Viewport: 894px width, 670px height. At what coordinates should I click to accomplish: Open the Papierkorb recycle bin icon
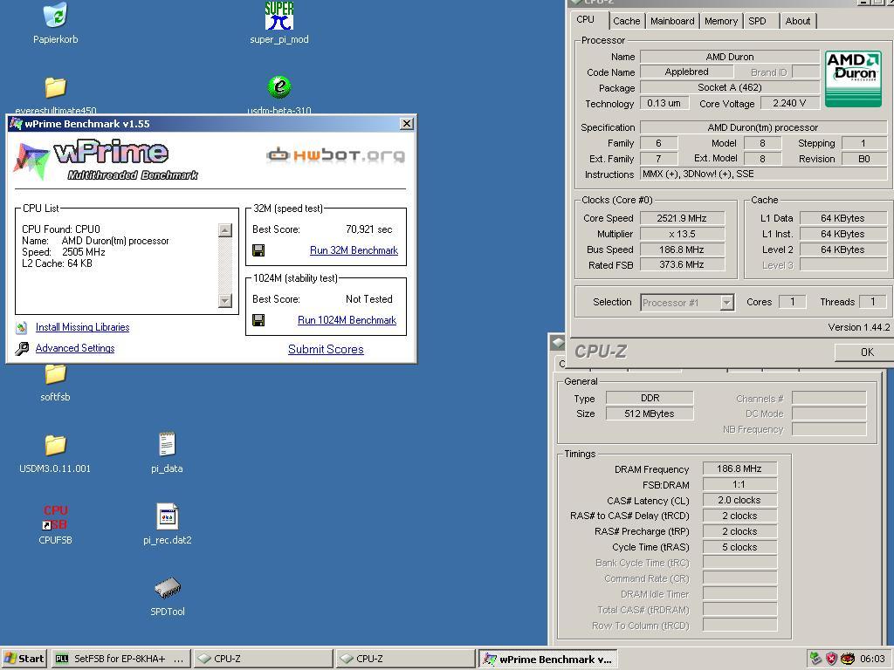55,16
